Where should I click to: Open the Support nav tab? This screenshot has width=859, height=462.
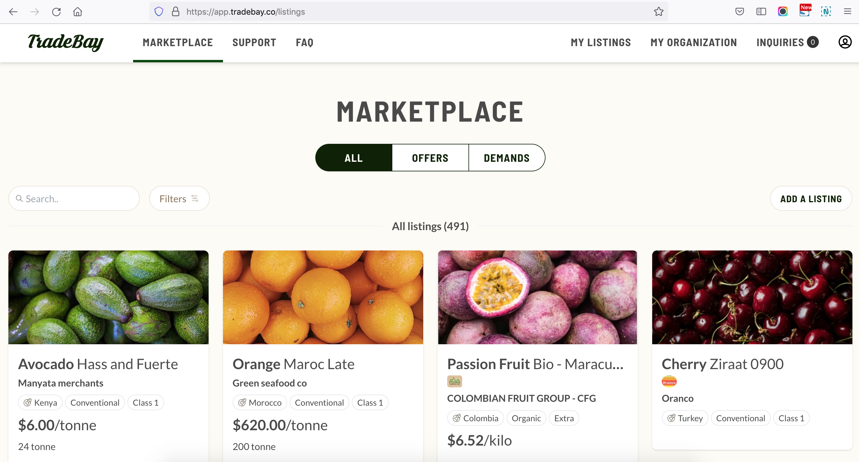pyautogui.click(x=254, y=42)
